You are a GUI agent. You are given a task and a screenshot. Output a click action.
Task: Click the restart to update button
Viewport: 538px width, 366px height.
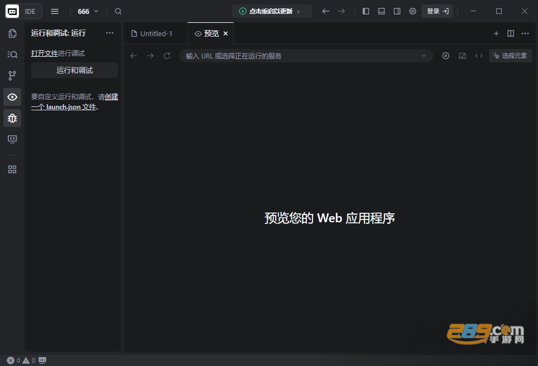[x=271, y=11]
